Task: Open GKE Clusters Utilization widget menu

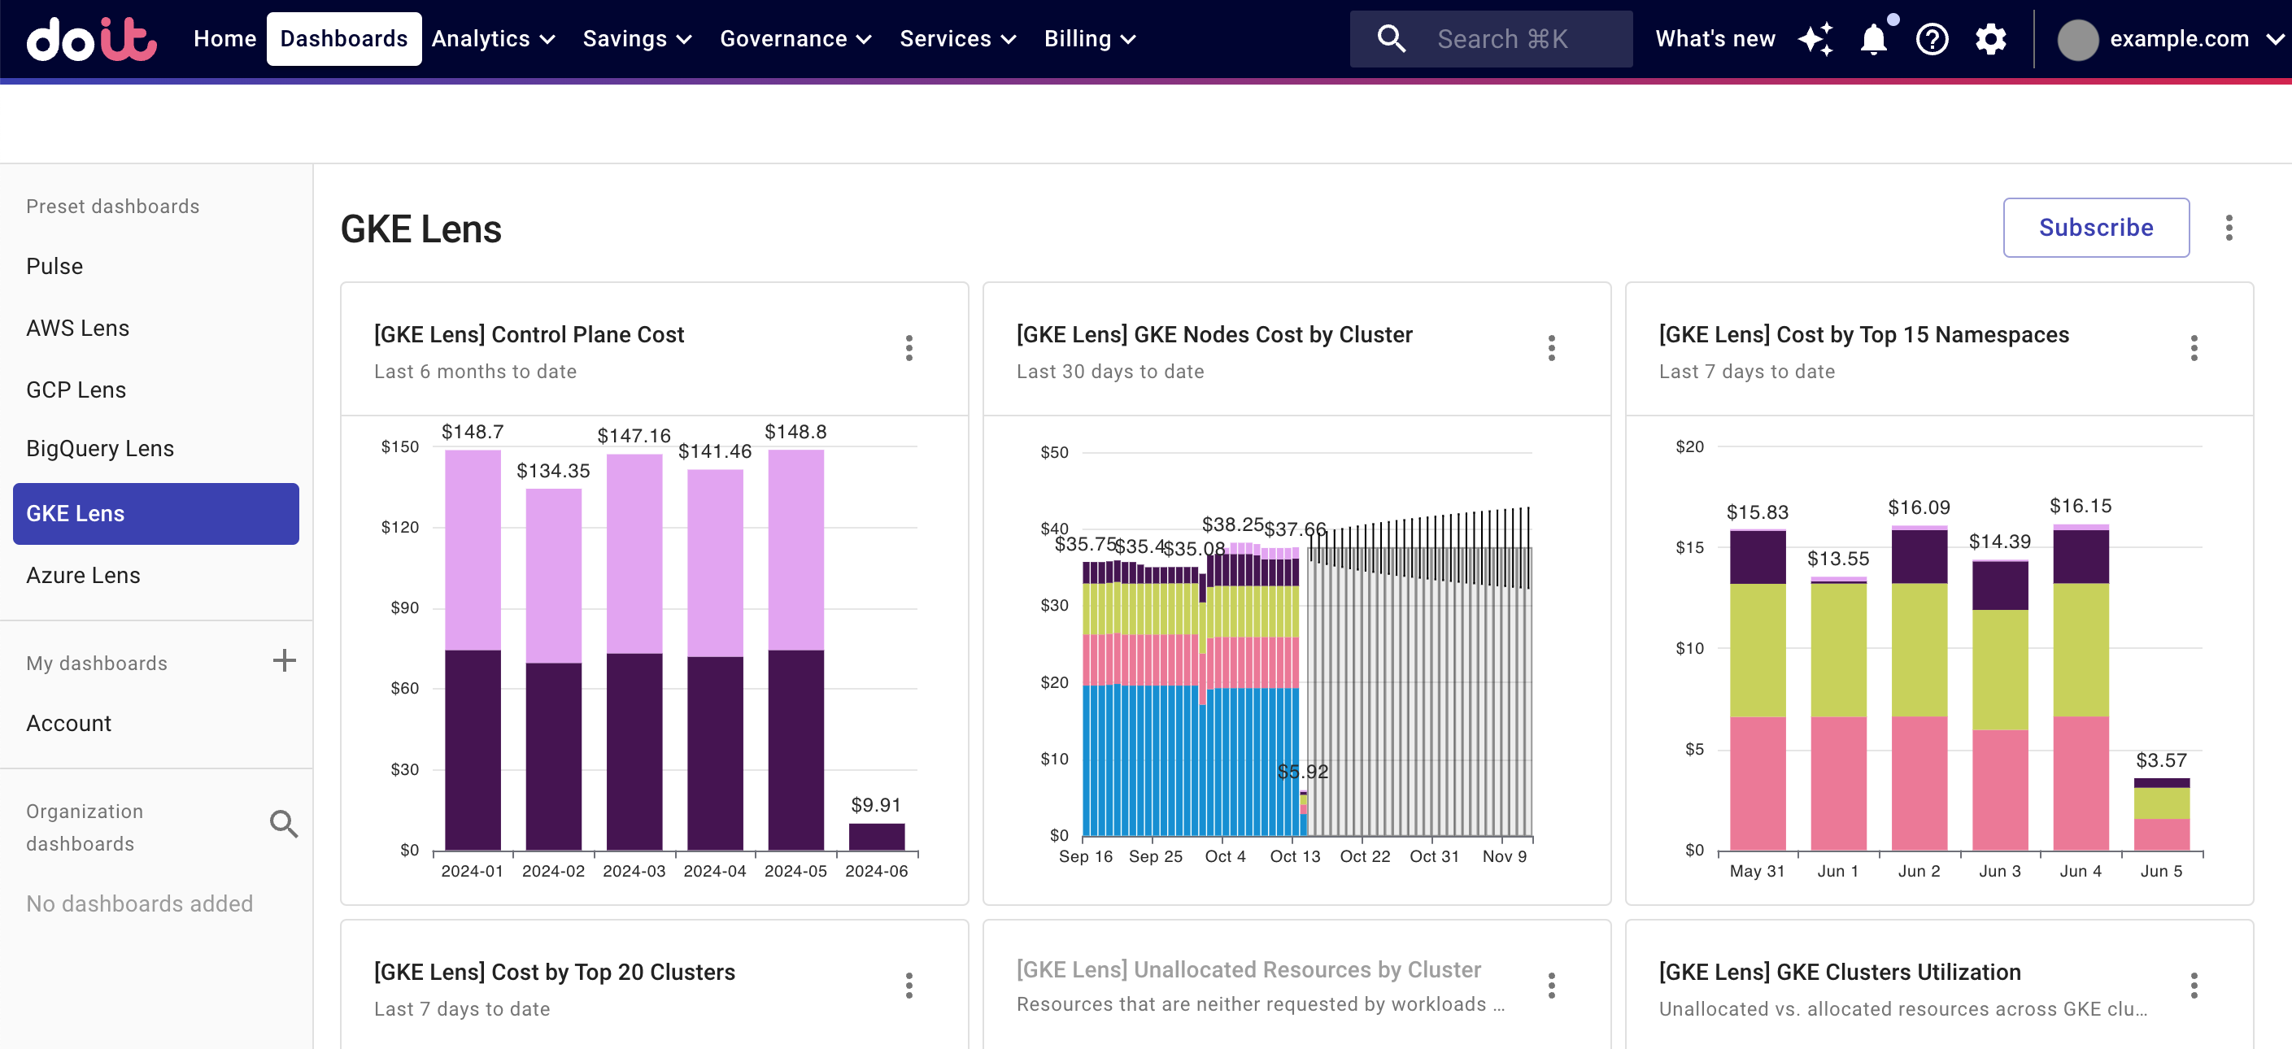Action: (x=2194, y=985)
